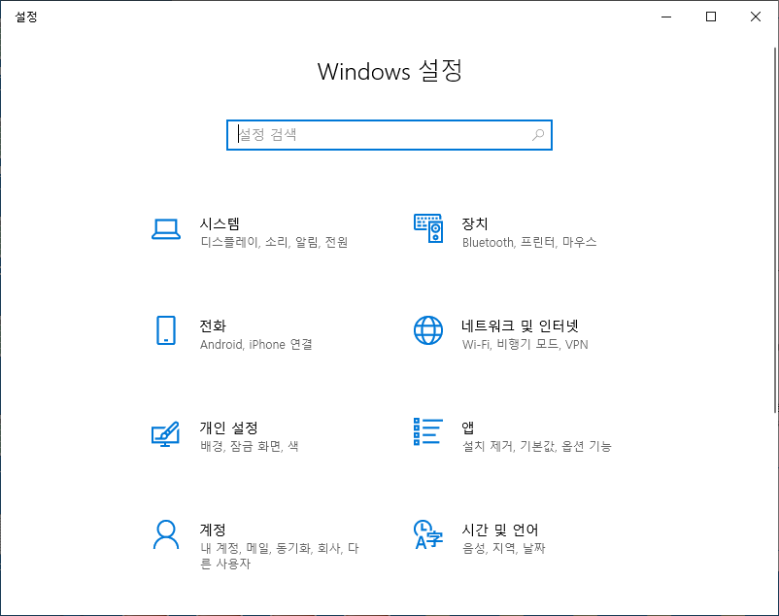Select the 시간 및 언어 title
The height and width of the screenshot is (616, 779).
[500, 530]
